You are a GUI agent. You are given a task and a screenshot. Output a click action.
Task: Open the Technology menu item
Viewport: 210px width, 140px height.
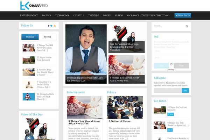point(62,15)
